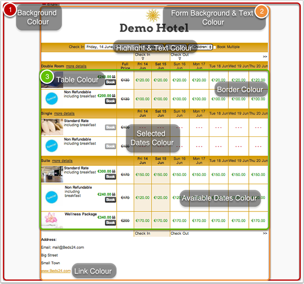Book the Wellness Package
304x284 pixels.
(110, 223)
